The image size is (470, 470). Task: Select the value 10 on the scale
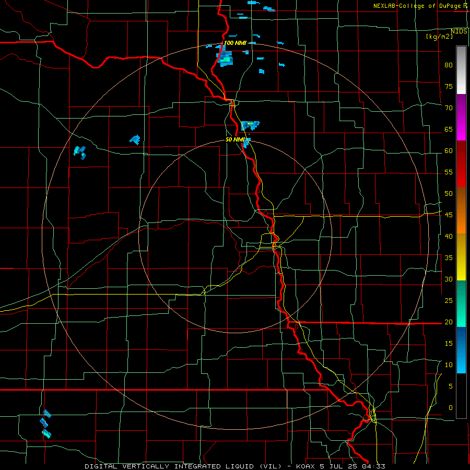coord(449,365)
